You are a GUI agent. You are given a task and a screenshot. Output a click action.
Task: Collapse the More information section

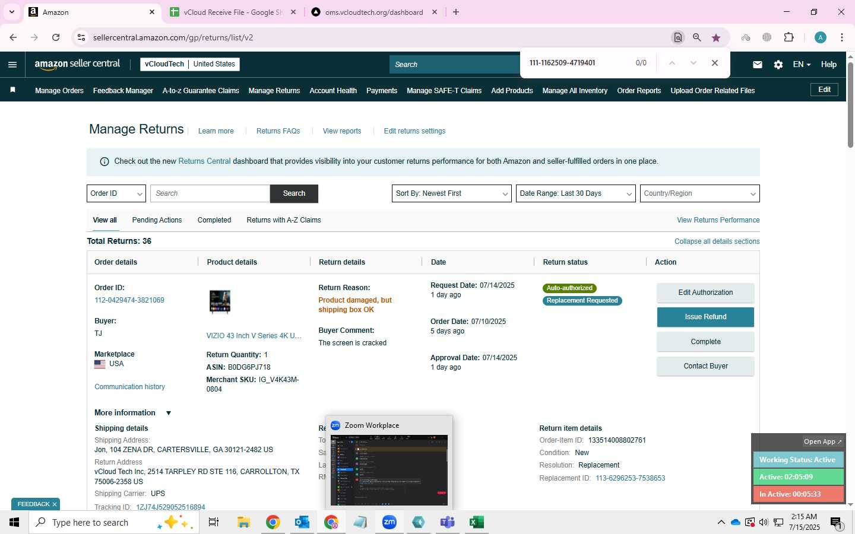tap(169, 413)
